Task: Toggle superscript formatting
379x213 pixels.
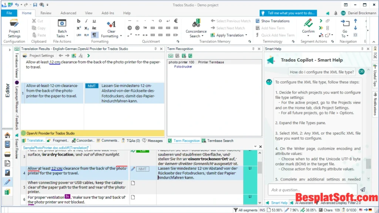Action: [78, 28]
